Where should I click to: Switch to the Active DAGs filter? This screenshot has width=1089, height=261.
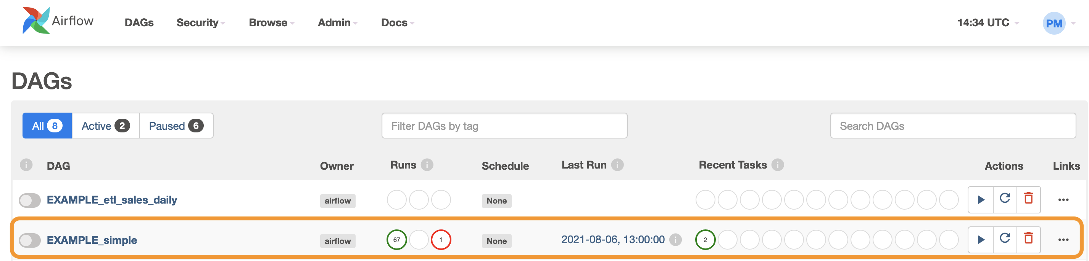tap(106, 126)
